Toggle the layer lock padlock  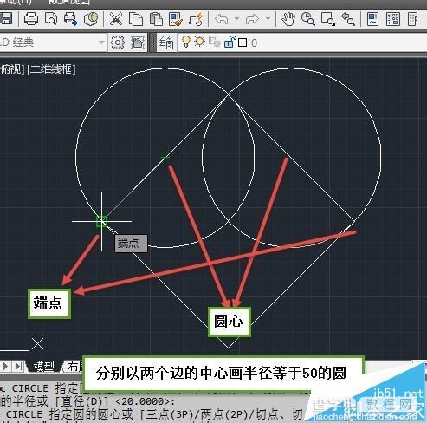[230, 42]
